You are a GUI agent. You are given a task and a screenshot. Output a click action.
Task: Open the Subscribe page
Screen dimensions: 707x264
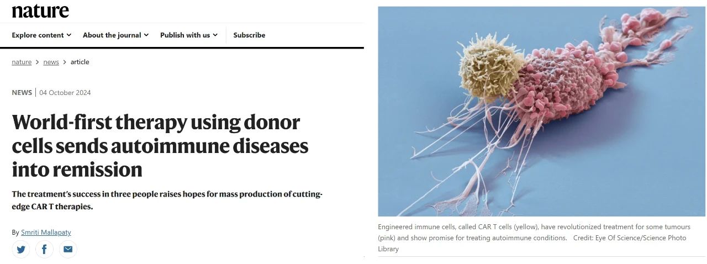(x=249, y=35)
